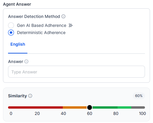Click the orange segment of the similarity slider
The image size is (153, 123).
tap(75, 107)
